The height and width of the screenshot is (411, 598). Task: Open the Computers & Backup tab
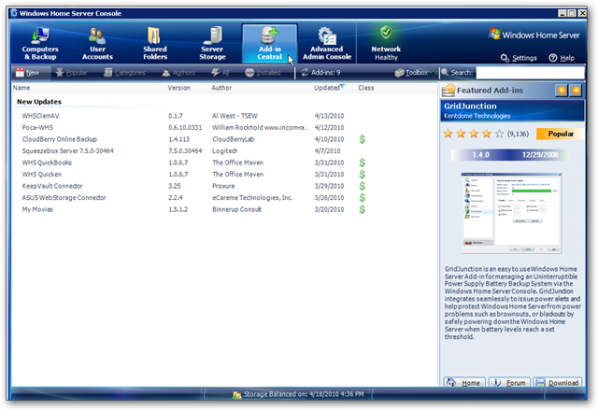pyautogui.click(x=40, y=44)
